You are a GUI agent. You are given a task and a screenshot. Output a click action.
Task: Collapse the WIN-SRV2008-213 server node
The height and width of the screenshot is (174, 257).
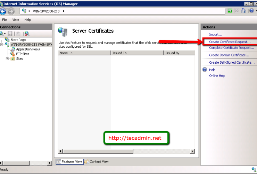coord(2,45)
